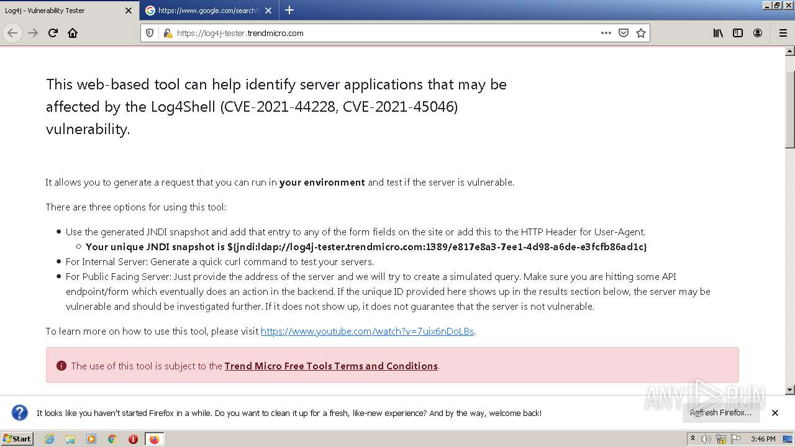Image resolution: width=795 pixels, height=447 pixels.
Task: Open tracking protection shield icon
Action: coord(150,33)
